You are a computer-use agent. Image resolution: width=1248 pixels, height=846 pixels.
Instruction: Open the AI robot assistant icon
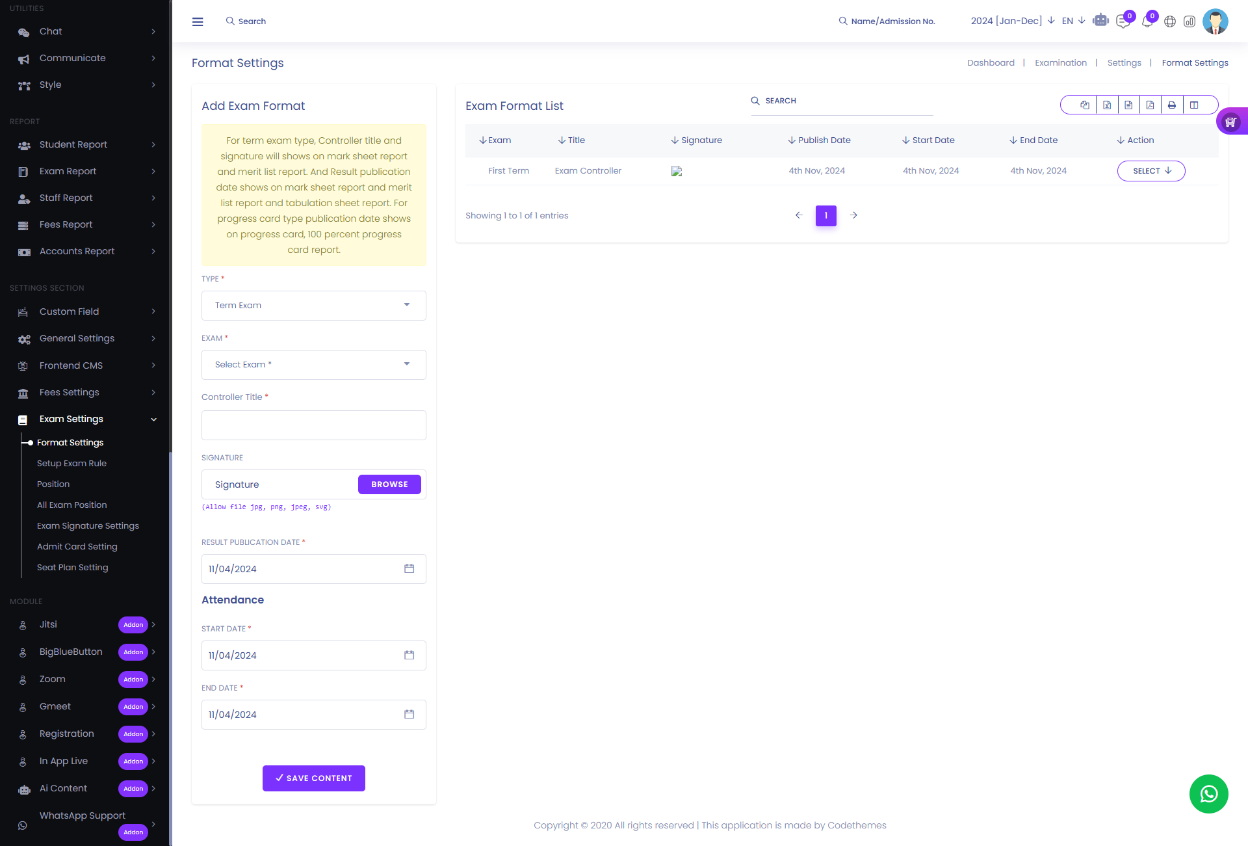coord(1100,21)
